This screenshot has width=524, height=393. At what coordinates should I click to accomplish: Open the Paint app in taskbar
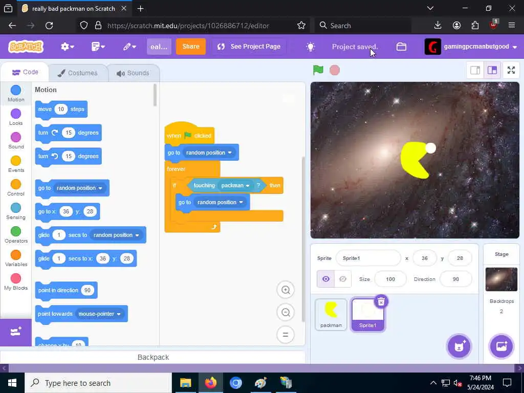pos(260,383)
